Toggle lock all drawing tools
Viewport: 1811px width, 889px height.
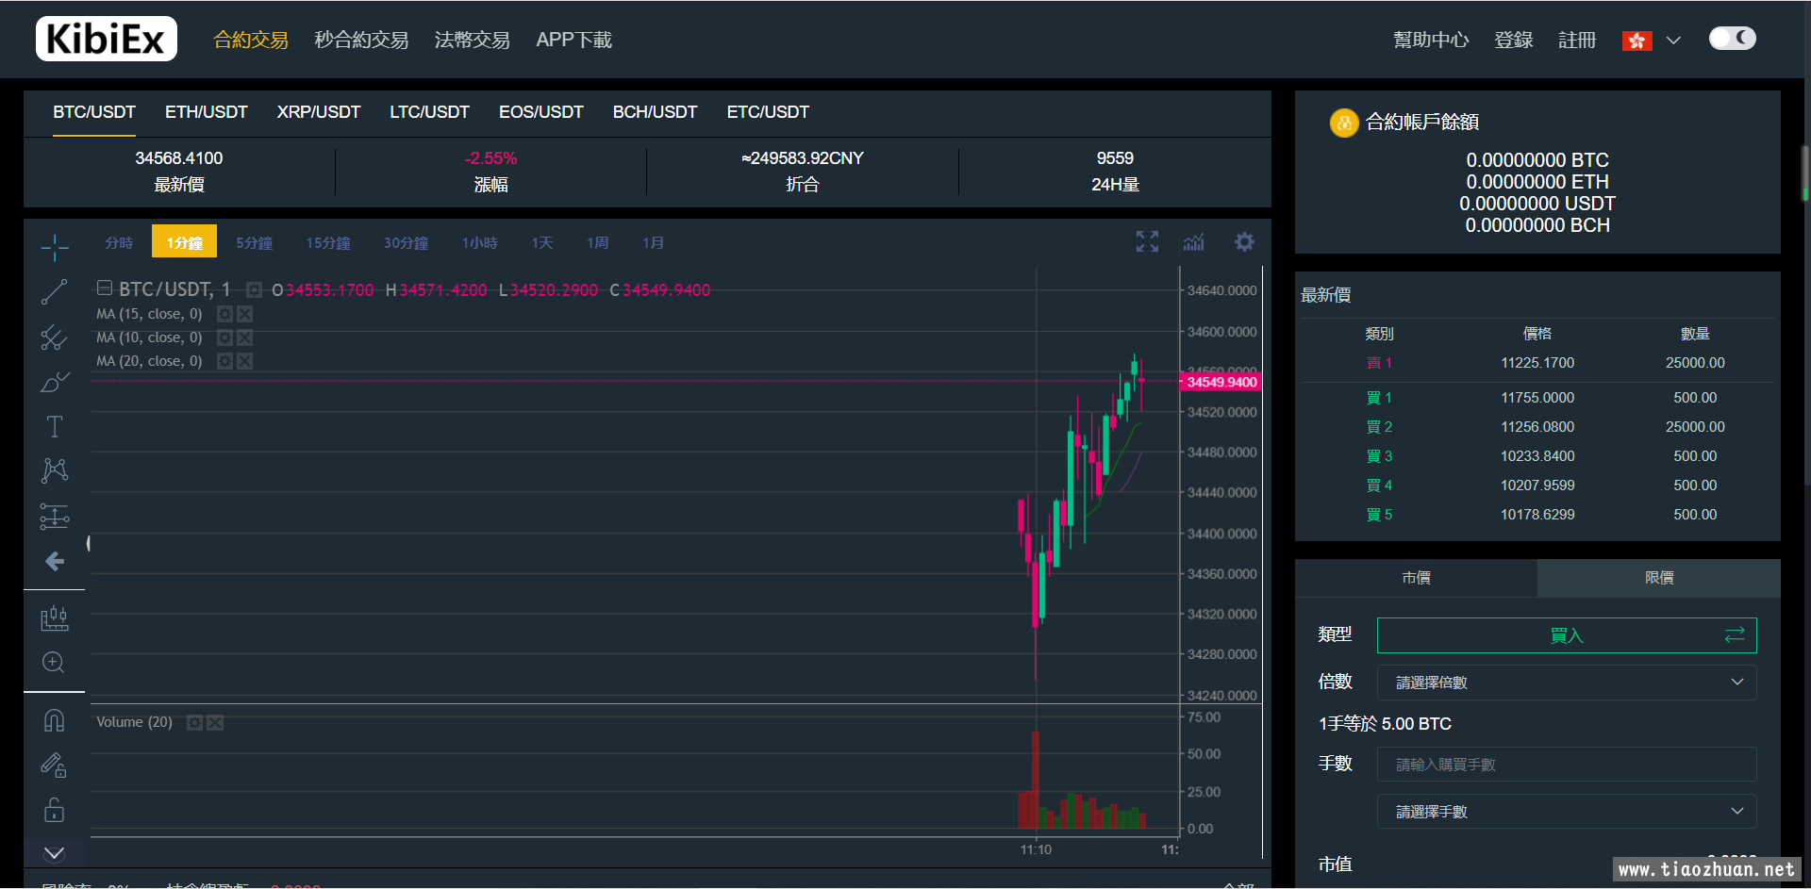[x=55, y=810]
